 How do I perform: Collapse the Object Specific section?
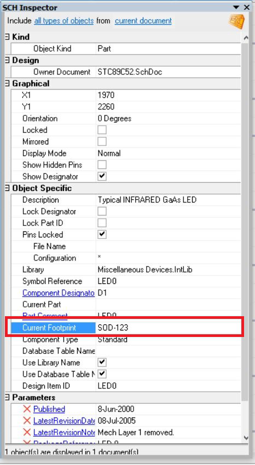coord(7,188)
